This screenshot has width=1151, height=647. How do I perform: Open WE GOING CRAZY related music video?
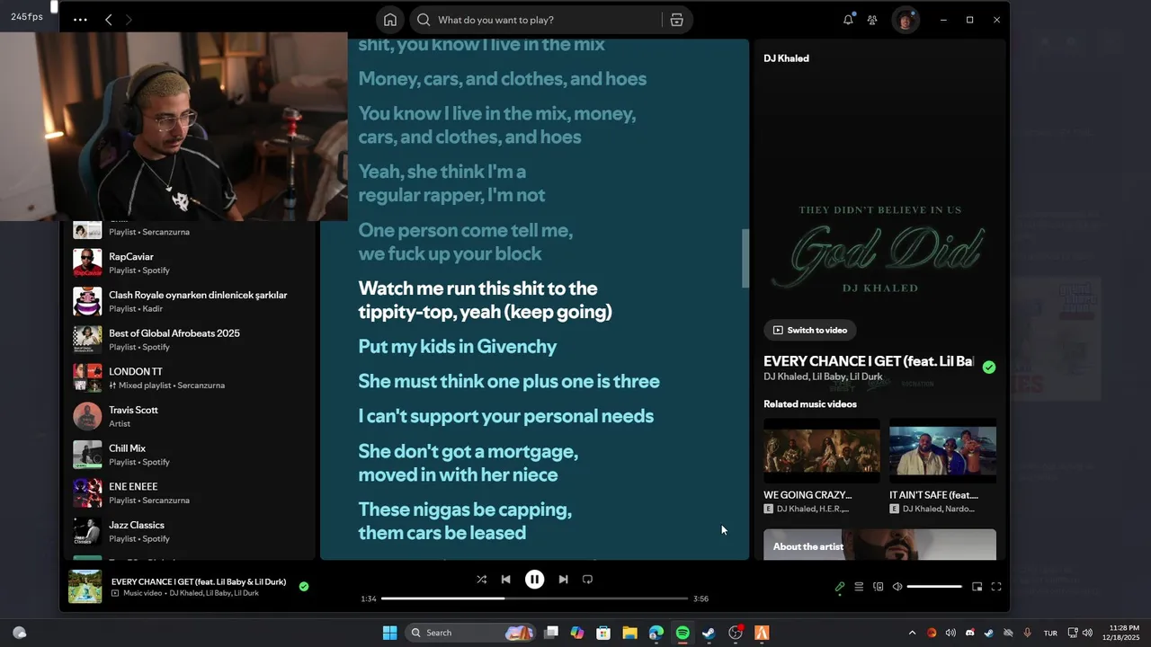822,465
